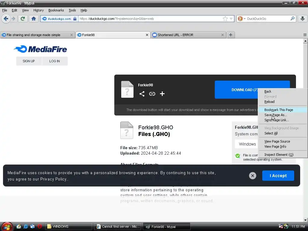Open the tab groups grid icon
The height and width of the screenshot is (231, 308).
(x=305, y=35)
